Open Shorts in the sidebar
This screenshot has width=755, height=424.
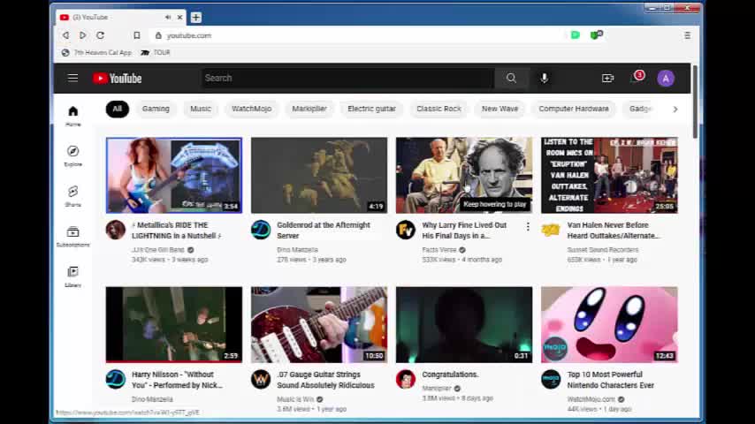73,196
